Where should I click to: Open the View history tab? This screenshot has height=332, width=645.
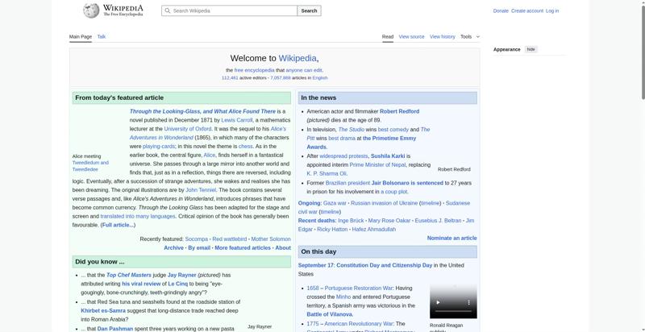[x=442, y=36]
